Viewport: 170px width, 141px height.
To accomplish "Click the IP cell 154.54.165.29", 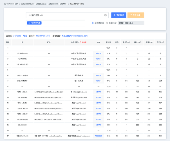I will click(22, 114).
